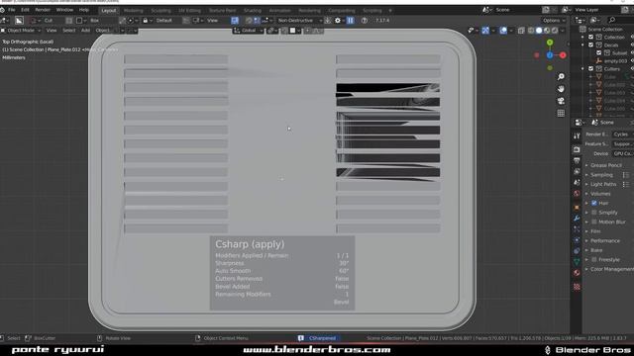Viewport: 634px width, 356px height.
Task: Toggle the viewport overlays icon
Action: (503, 31)
